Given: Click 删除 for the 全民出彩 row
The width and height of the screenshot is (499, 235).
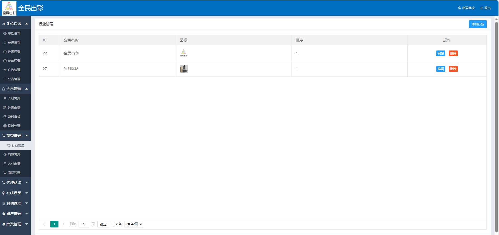Looking at the screenshot, I should coord(453,53).
